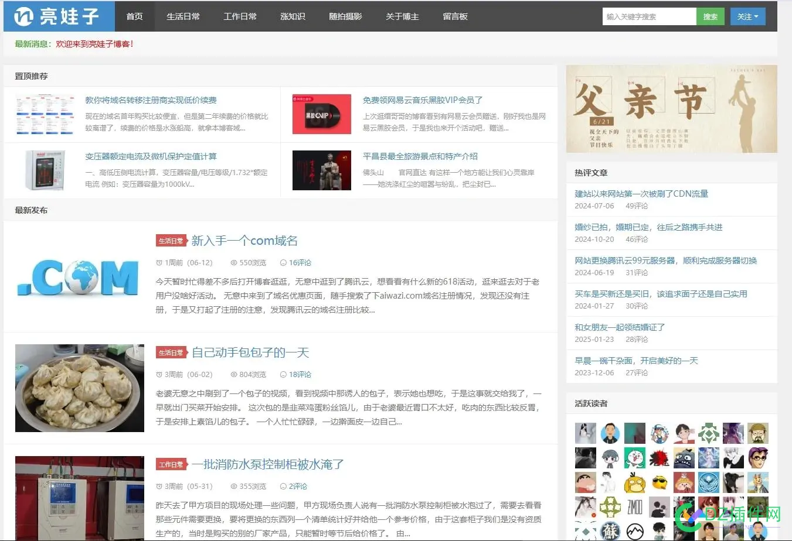Click the 工作日常 badge on the 消防水泵 post
792x541 pixels.
[x=171, y=464]
